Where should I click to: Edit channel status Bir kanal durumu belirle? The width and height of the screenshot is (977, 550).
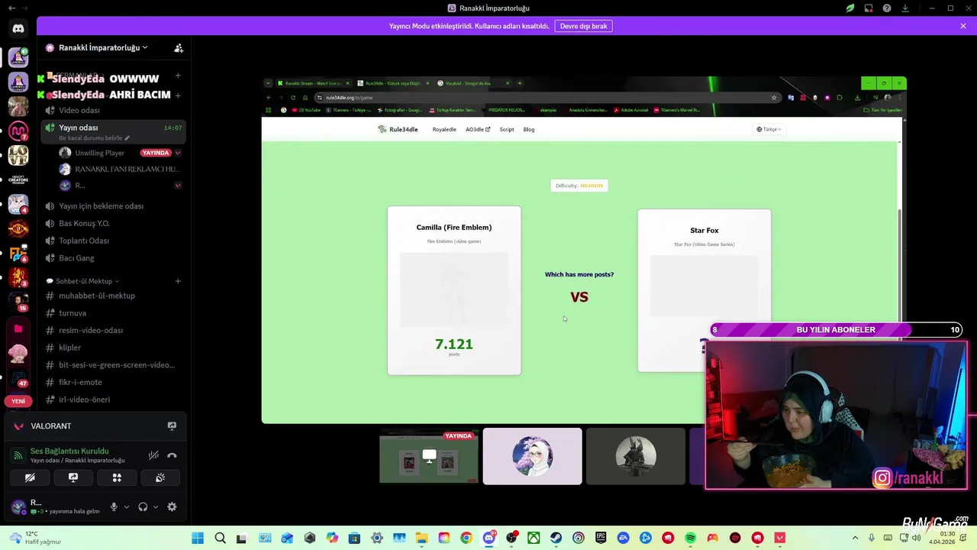coord(94,138)
